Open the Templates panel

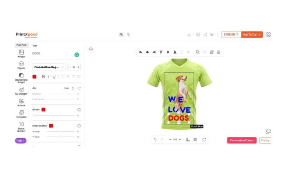[21, 114]
